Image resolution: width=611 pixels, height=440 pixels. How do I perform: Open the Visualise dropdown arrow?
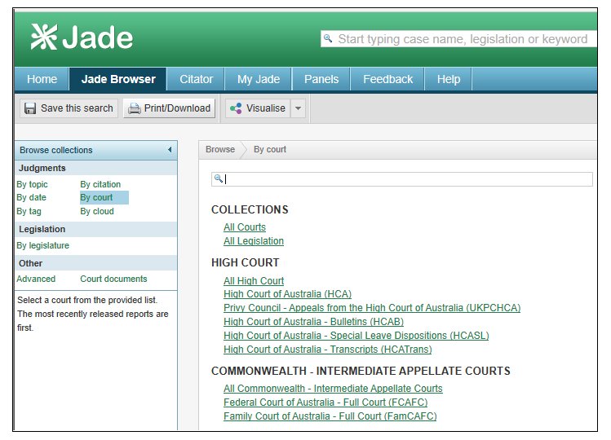298,108
